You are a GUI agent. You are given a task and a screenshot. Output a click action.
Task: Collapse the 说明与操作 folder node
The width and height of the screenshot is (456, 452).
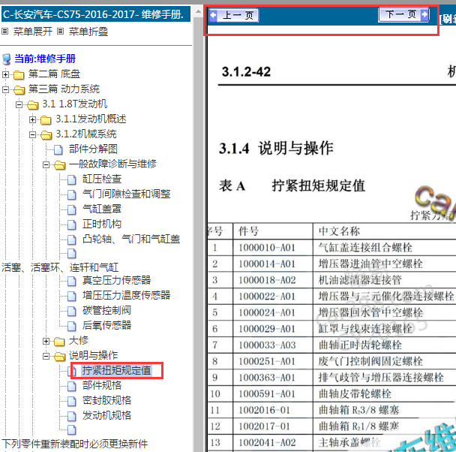coord(46,356)
